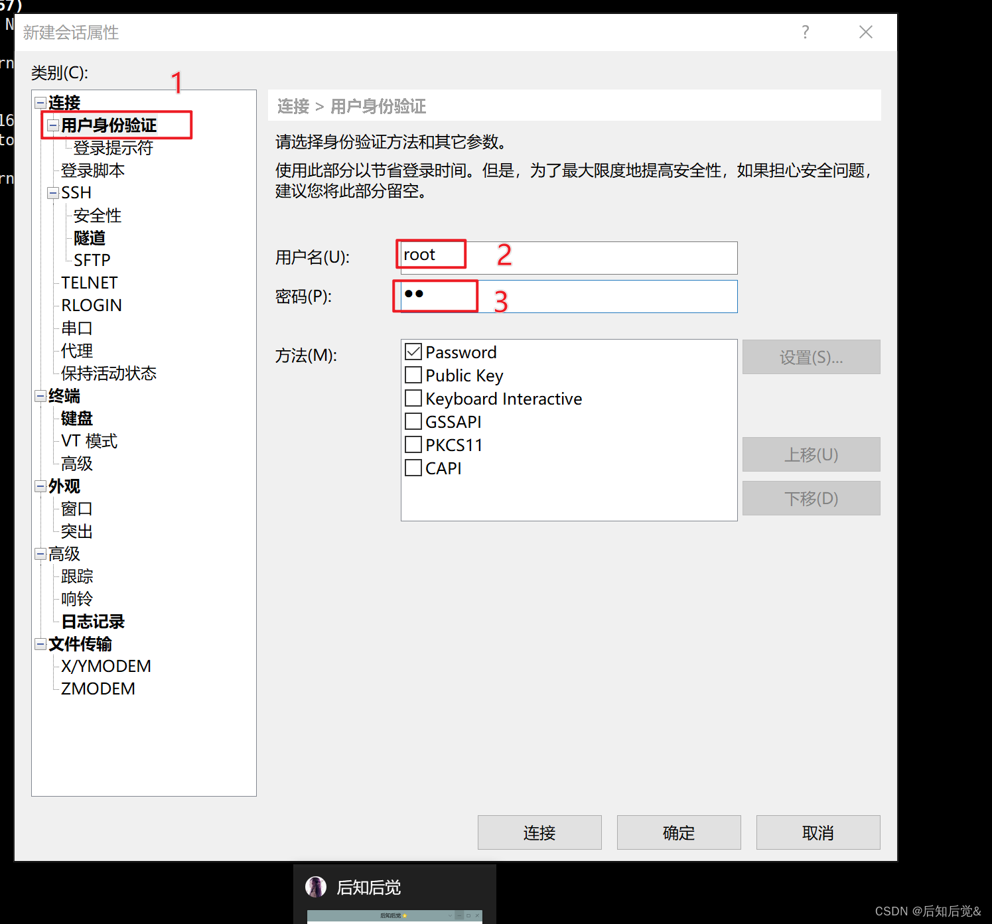The height and width of the screenshot is (924, 992).
Task: Open the 突出 highlight settings
Action: 77,531
